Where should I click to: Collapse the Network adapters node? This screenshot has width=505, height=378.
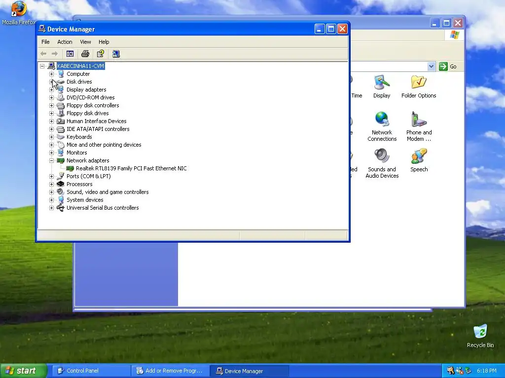[51, 161]
